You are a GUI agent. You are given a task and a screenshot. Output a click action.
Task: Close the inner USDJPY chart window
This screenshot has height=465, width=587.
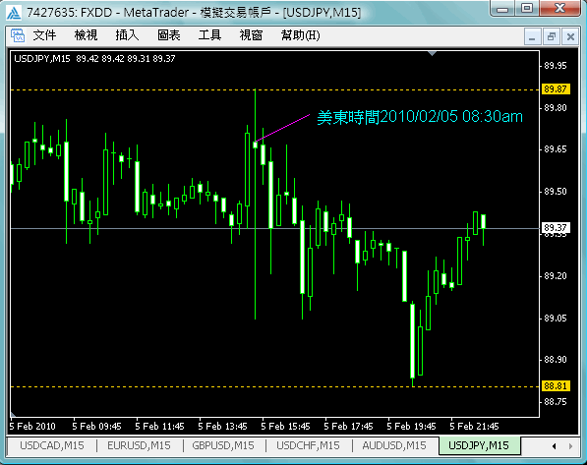tap(570, 36)
